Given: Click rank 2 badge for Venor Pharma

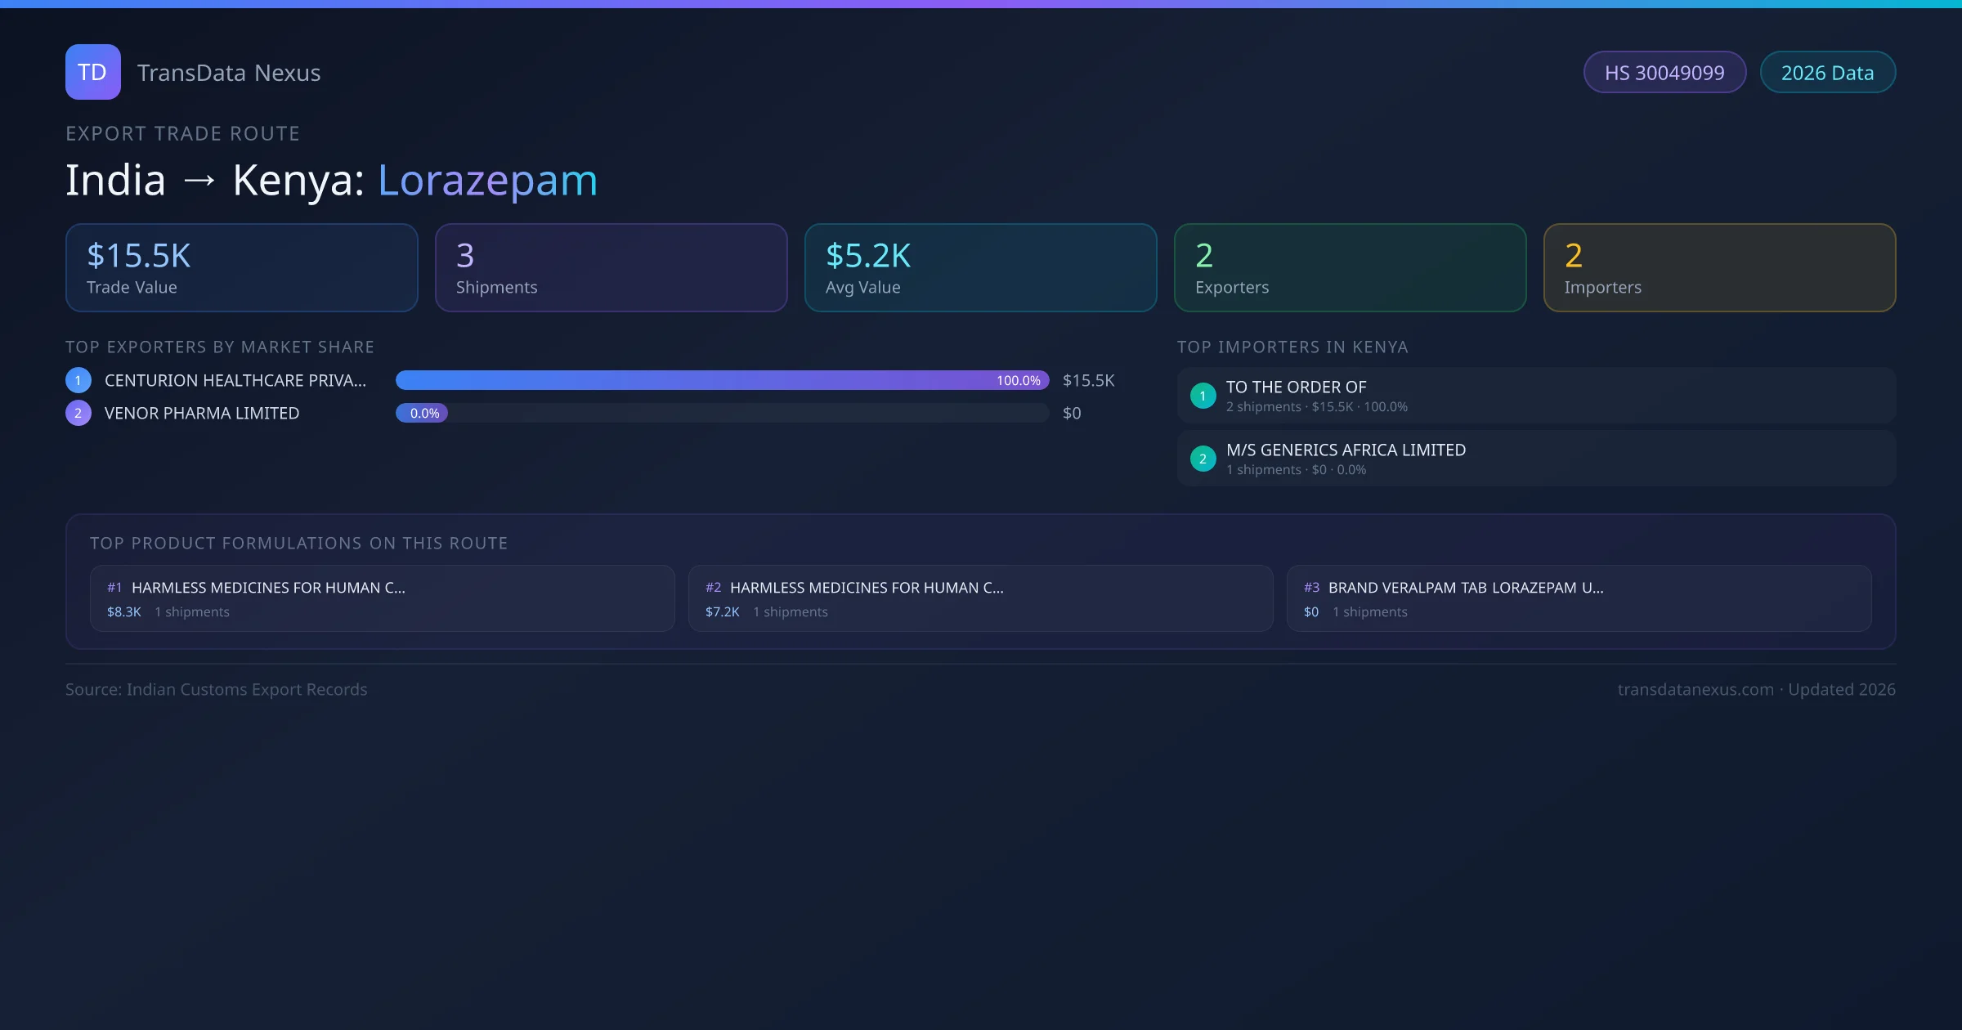Looking at the screenshot, I should 78,413.
